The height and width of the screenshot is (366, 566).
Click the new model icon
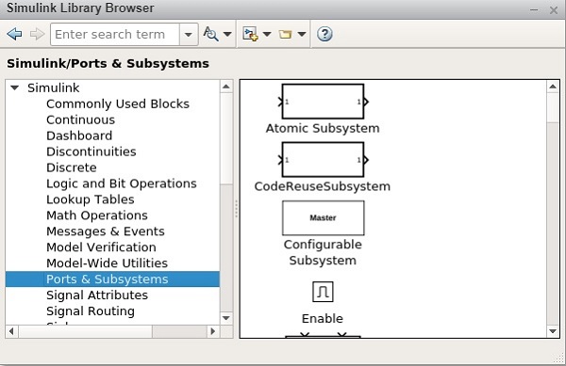click(250, 34)
